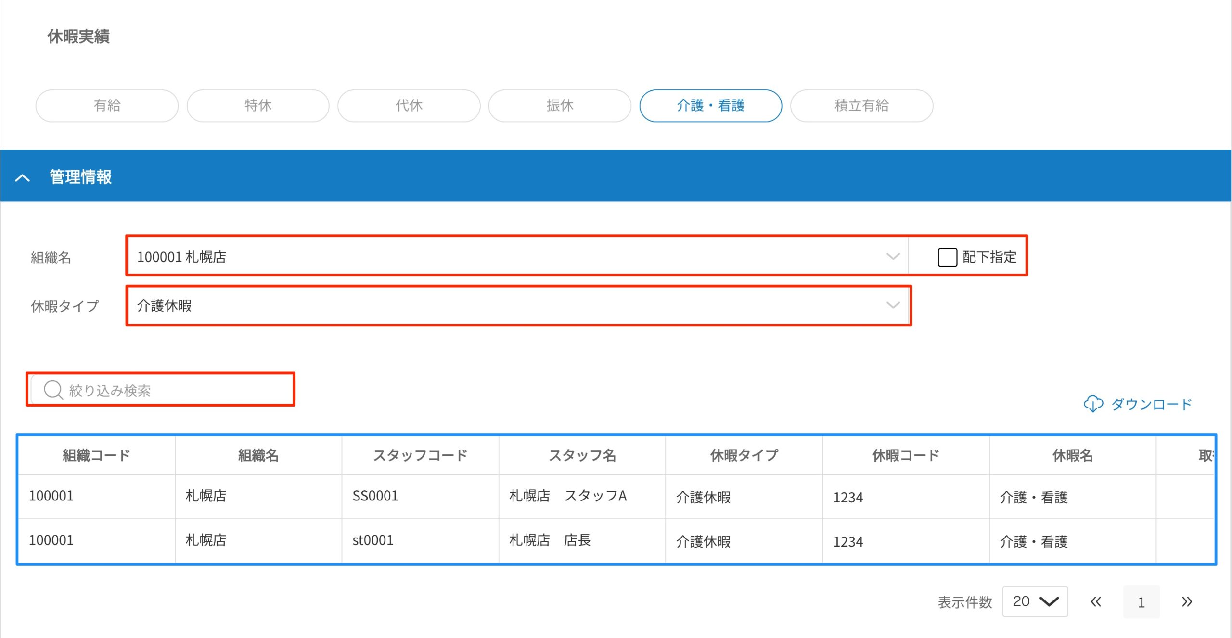Change page size from 20 entries
This screenshot has height=638, width=1232.
coord(1035,601)
